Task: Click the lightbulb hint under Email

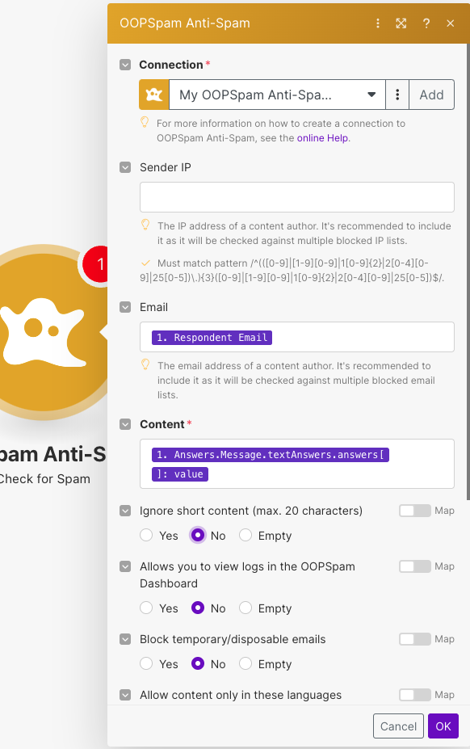Action: [145, 365]
